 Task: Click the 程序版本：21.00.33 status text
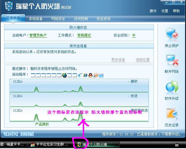[118, 134]
